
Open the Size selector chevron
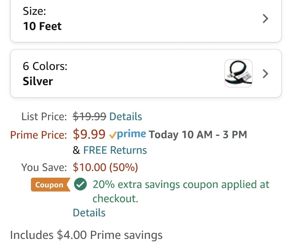tap(266, 19)
